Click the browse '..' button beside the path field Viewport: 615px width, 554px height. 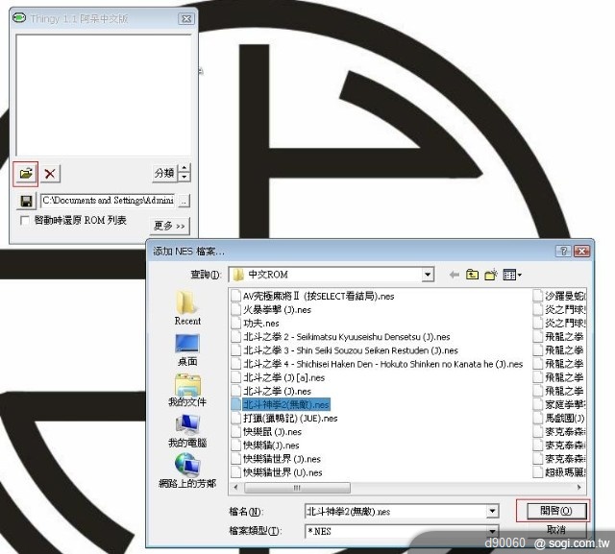pos(184,201)
